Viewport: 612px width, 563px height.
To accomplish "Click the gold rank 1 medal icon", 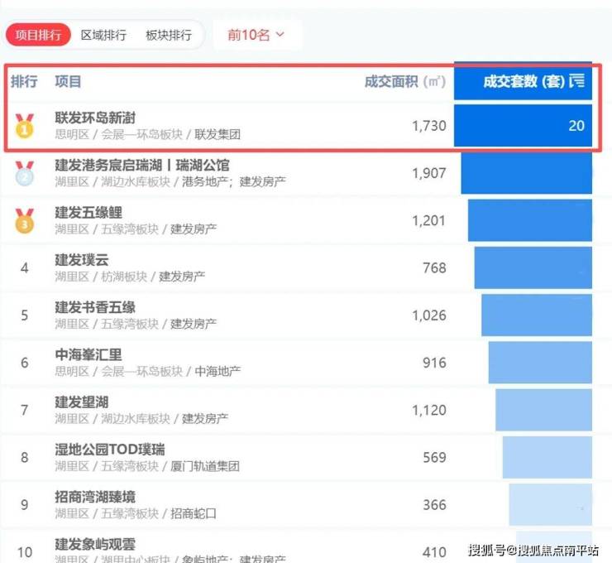I will pos(24,126).
